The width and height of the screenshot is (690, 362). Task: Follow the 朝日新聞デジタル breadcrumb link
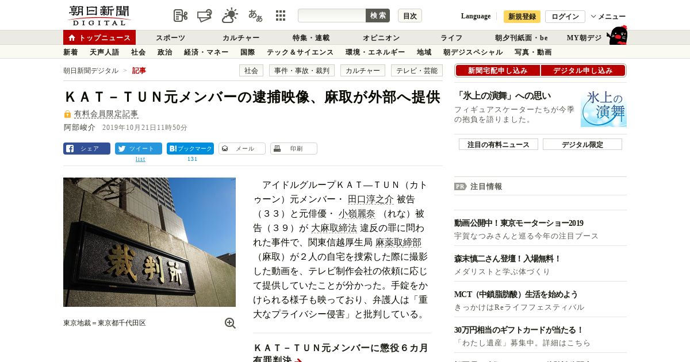tap(91, 71)
